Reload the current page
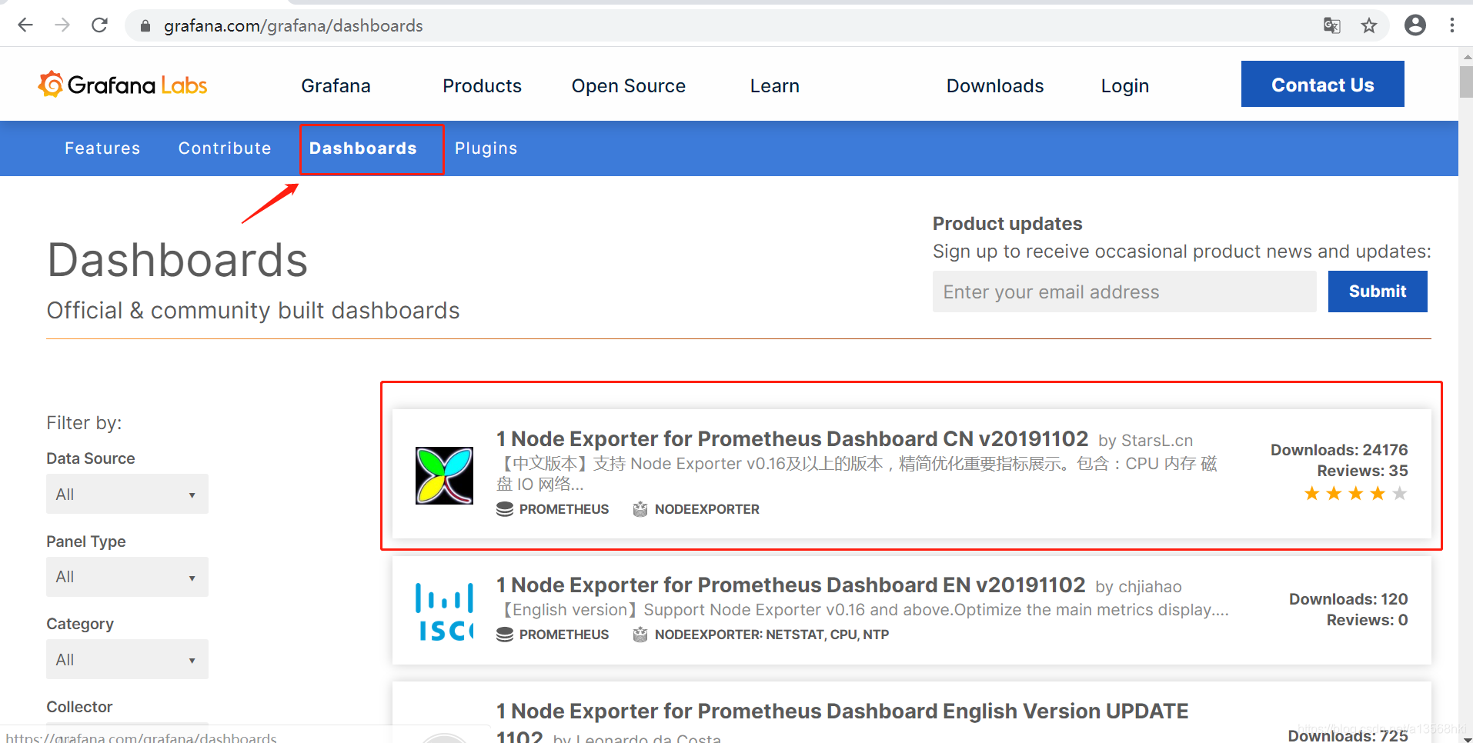Image resolution: width=1473 pixels, height=743 pixels. (x=99, y=25)
